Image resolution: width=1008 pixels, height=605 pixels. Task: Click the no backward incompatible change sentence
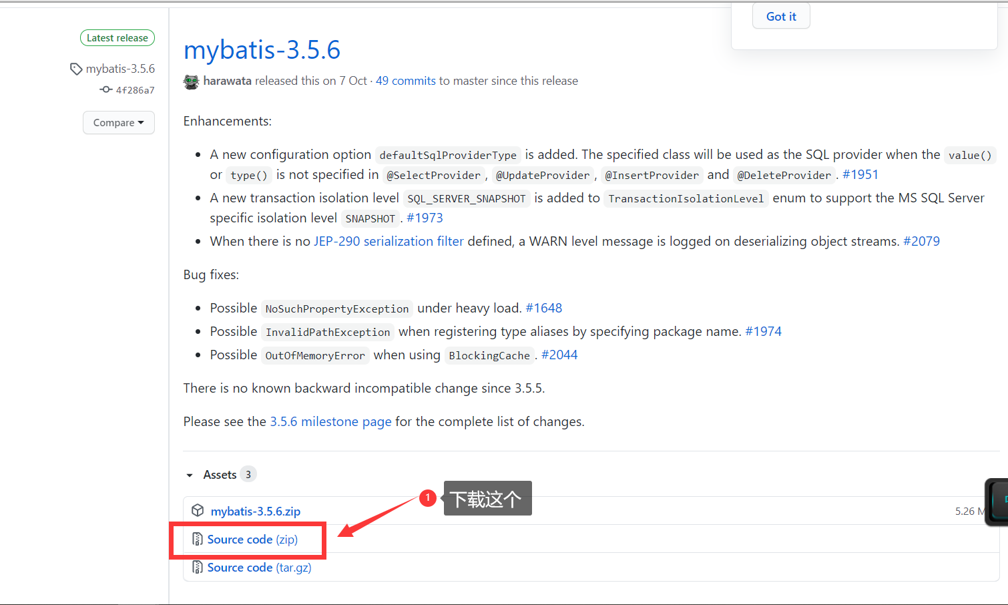364,388
